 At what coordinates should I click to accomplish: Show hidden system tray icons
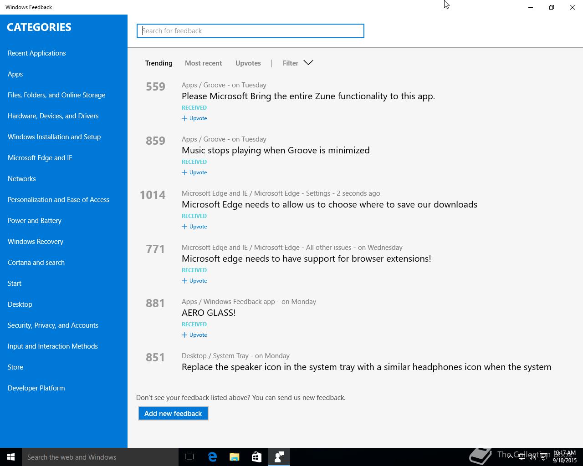(x=510, y=457)
